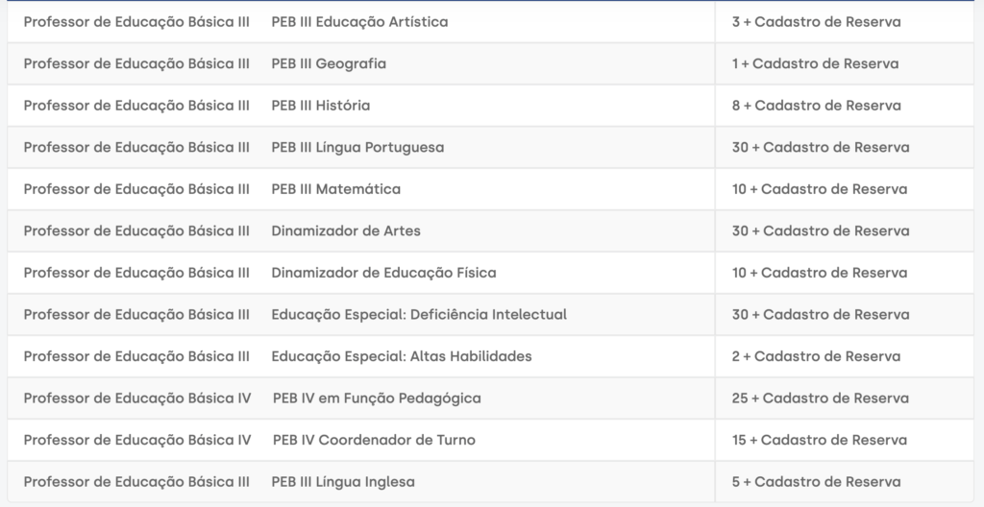The image size is (984, 507).
Task: Select the 15 + Cadastro de Reserva cell
Action: 819,440
